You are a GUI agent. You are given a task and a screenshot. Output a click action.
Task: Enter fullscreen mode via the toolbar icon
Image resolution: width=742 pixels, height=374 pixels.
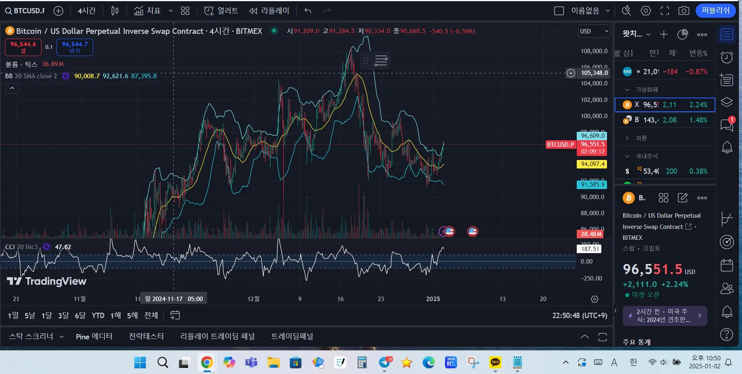coord(665,11)
